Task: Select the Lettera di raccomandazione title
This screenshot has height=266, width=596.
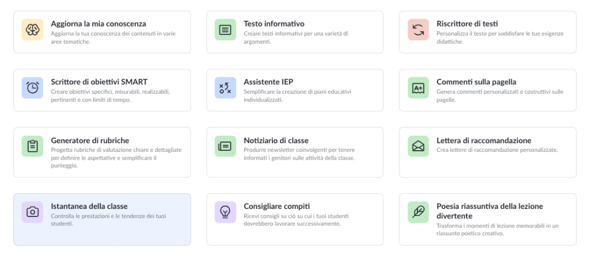Action: coord(484,140)
